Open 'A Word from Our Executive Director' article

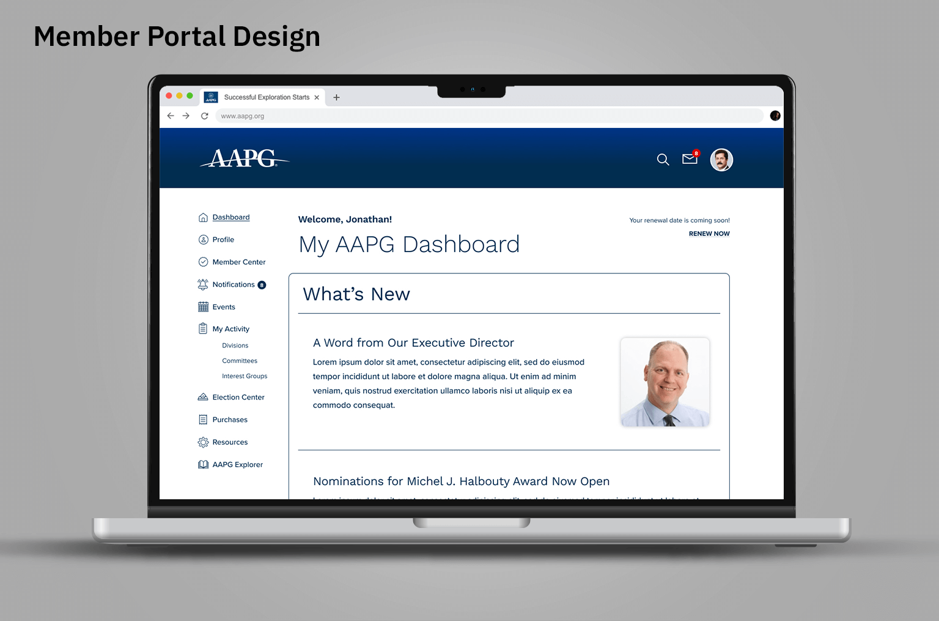coord(413,343)
